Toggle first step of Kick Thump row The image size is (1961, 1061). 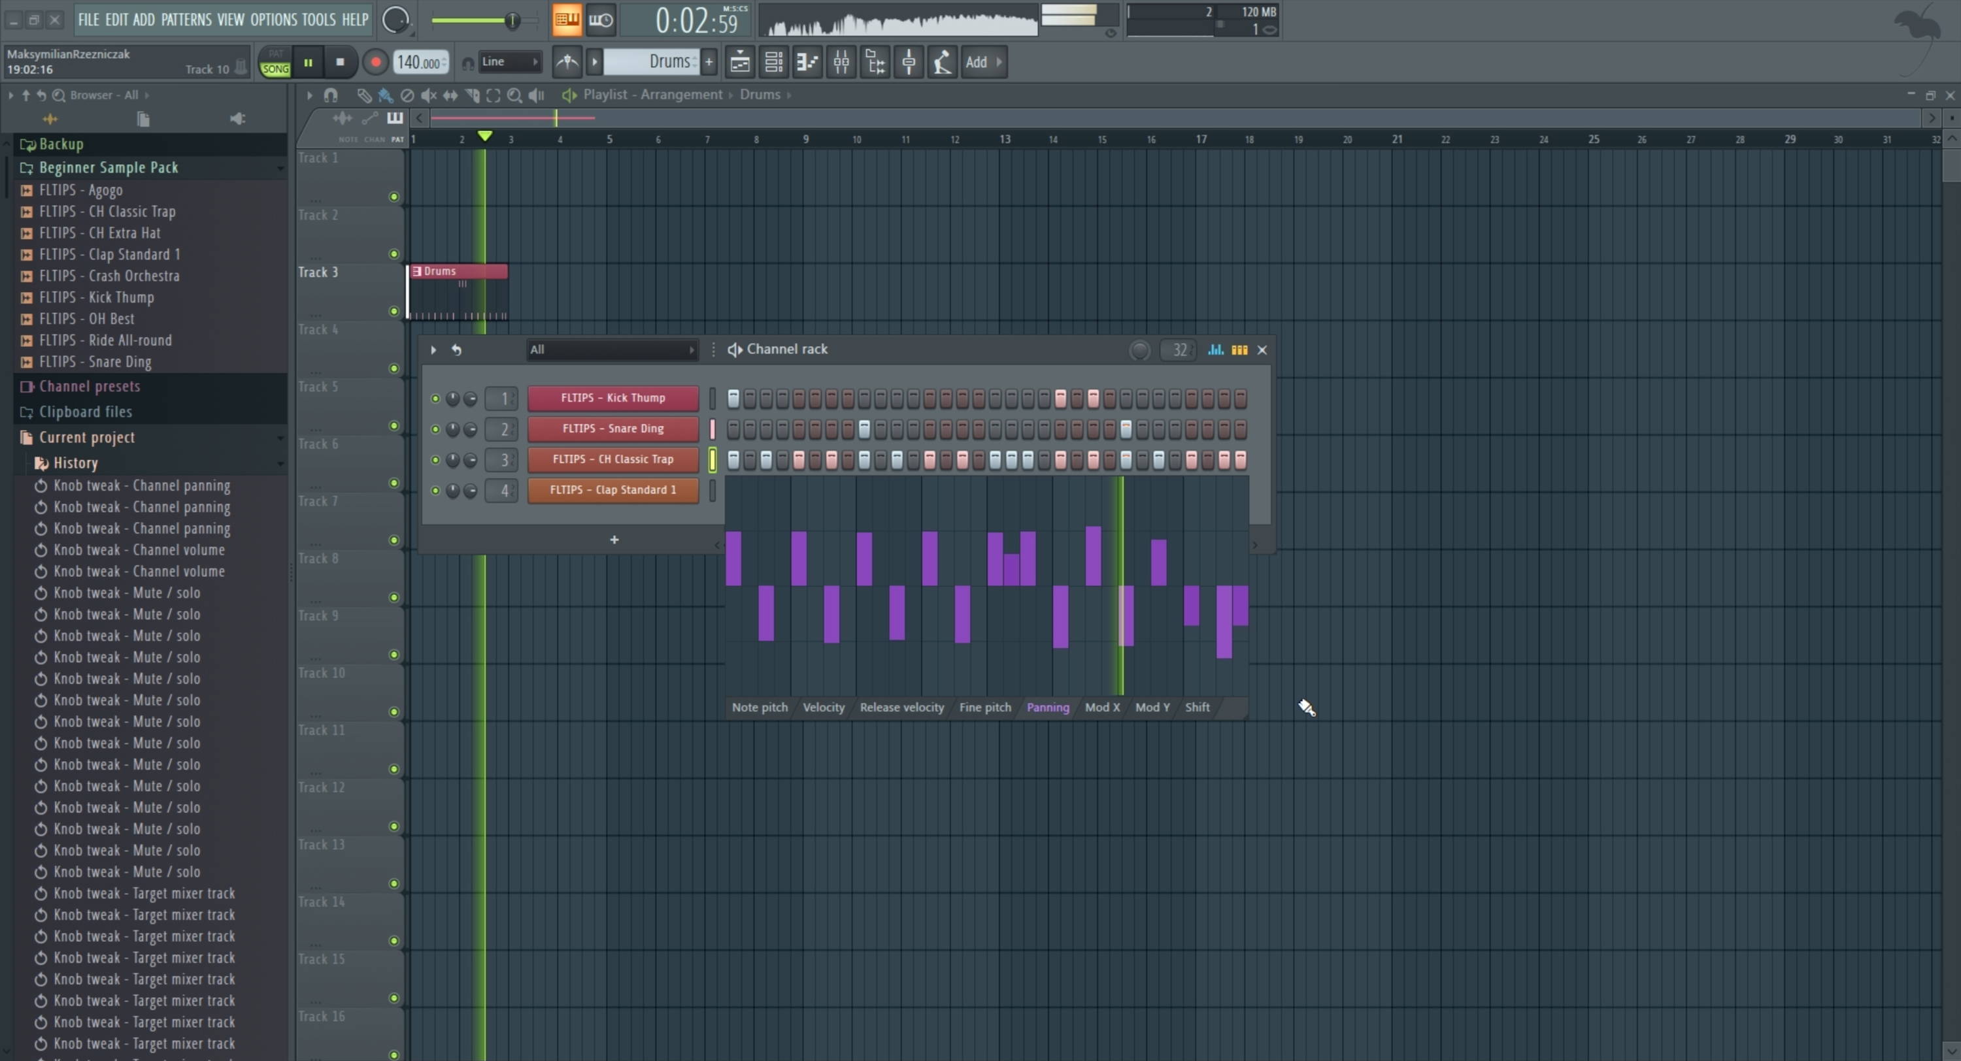point(733,398)
